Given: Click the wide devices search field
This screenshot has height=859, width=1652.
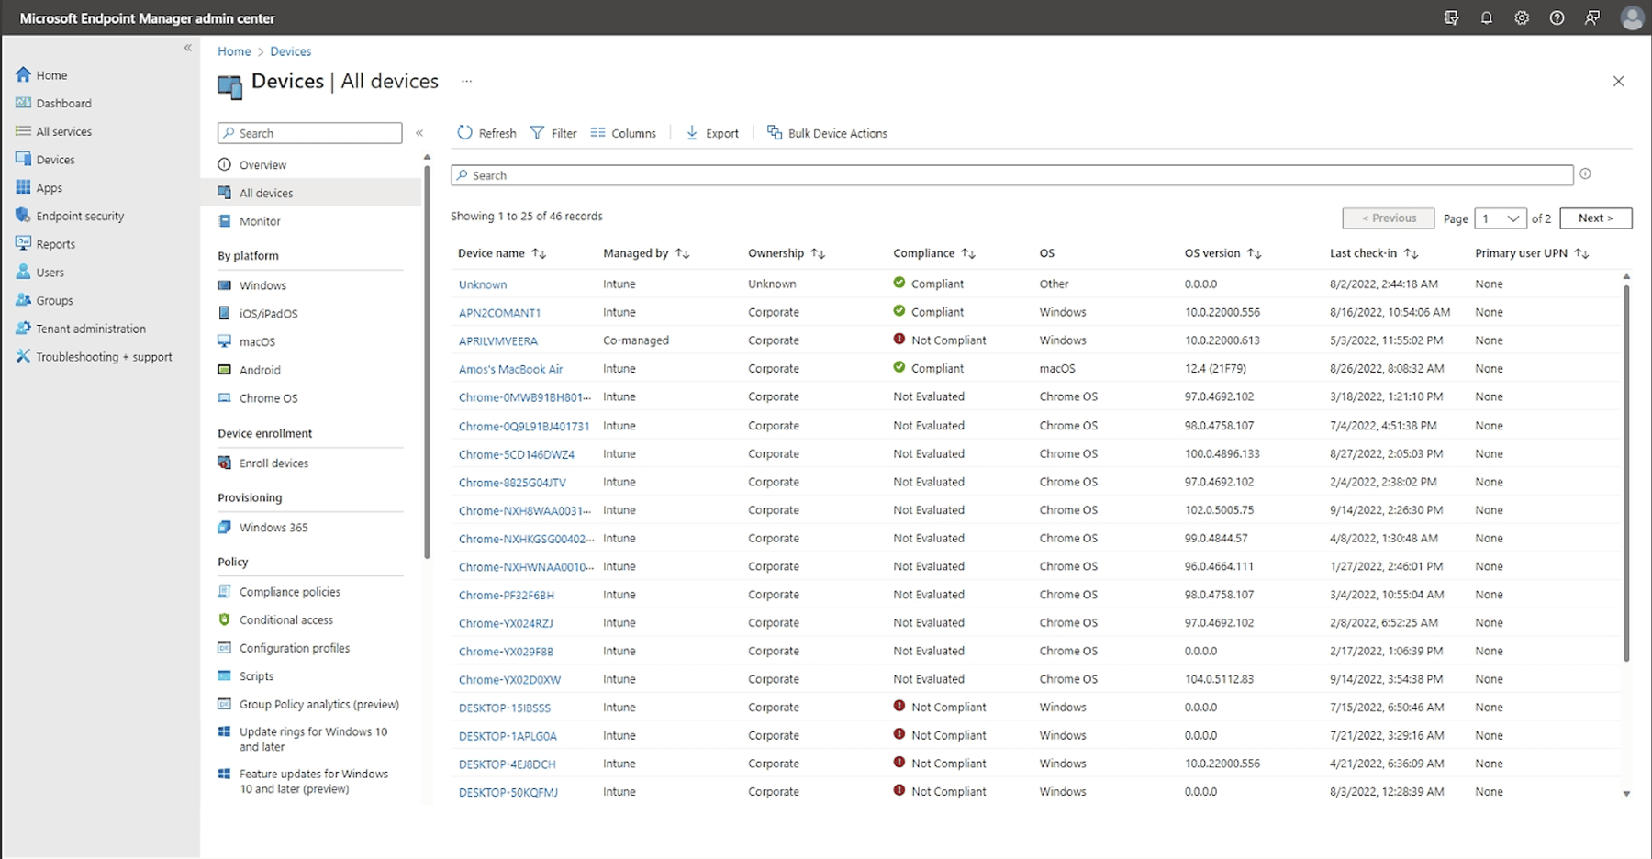Looking at the screenshot, I should point(1011,175).
